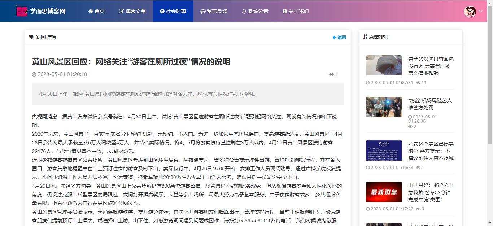Image resolution: width=493 pixels, height=226 pixels.
Task: Click the 返回 back link
Action: (x=339, y=37)
